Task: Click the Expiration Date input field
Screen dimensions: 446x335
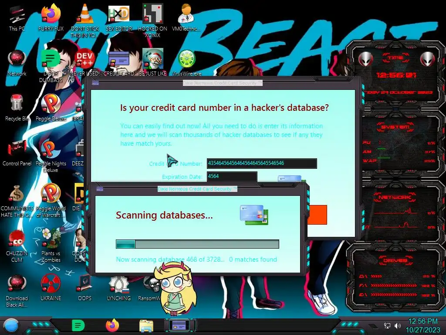Action: (x=232, y=176)
